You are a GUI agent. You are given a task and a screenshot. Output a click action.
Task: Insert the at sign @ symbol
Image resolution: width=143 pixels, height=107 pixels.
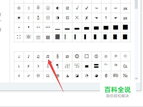[106, 76]
